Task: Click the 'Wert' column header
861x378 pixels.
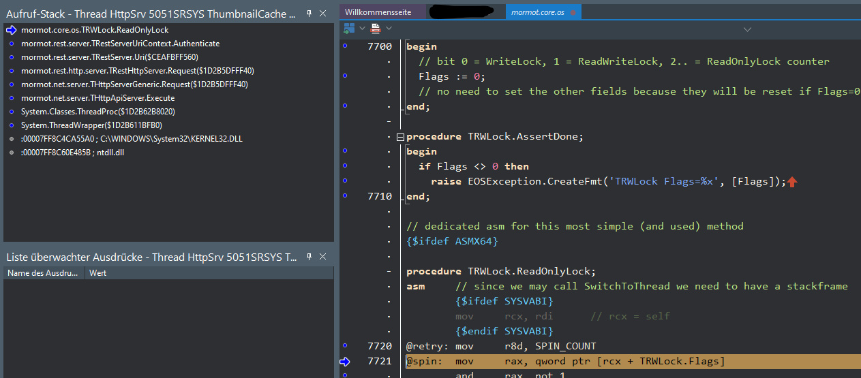Action: (x=209, y=272)
